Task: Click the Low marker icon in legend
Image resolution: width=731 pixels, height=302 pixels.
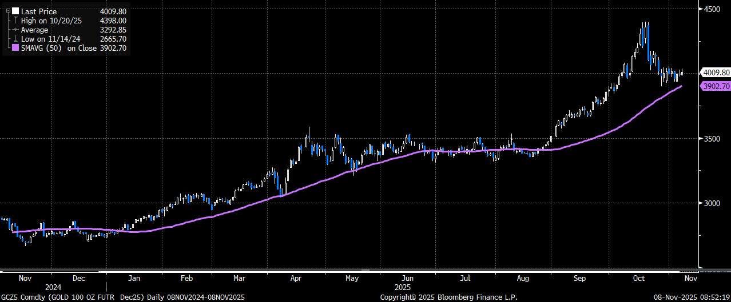Action: pos(15,39)
